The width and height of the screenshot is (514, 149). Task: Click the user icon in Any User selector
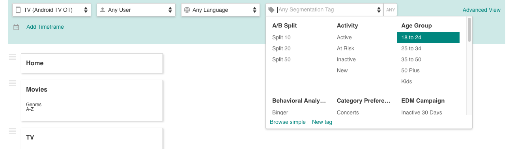coord(103,10)
